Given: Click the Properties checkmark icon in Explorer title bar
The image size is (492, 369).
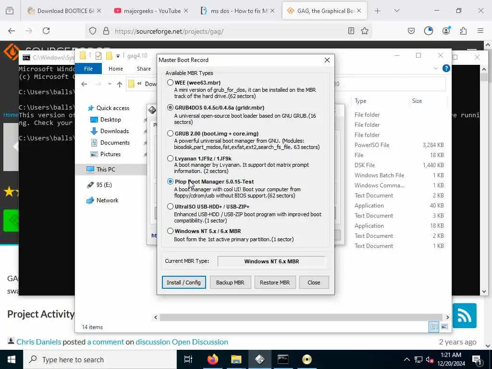Looking at the screenshot, I should pyautogui.click(x=98, y=56).
